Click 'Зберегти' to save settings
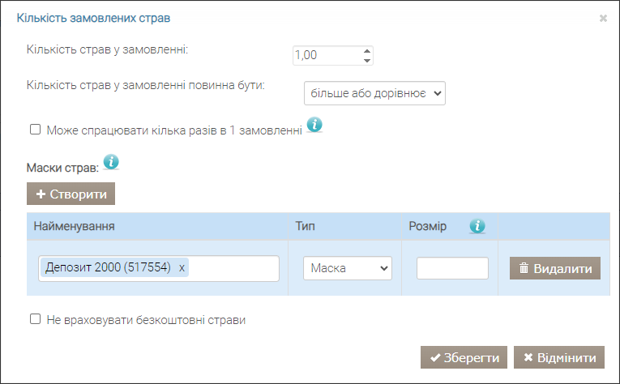The width and height of the screenshot is (620, 384). click(464, 357)
